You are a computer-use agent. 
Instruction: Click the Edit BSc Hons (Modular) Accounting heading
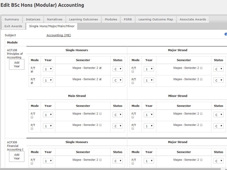tap(42, 5)
